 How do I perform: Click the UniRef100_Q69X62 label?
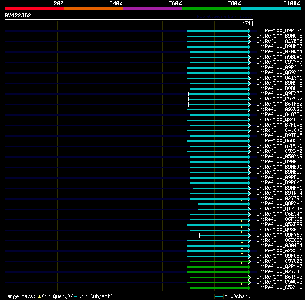279,73
